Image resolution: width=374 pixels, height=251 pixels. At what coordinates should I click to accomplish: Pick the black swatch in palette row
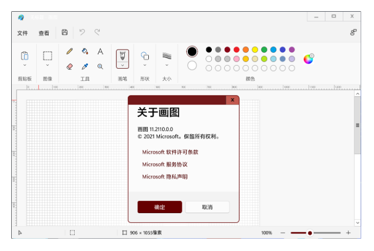(209, 50)
